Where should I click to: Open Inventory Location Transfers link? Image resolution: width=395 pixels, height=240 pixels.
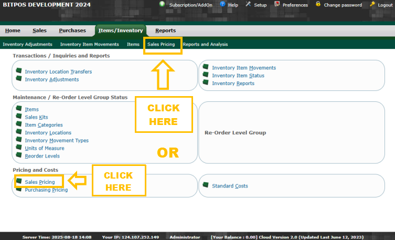(x=58, y=72)
